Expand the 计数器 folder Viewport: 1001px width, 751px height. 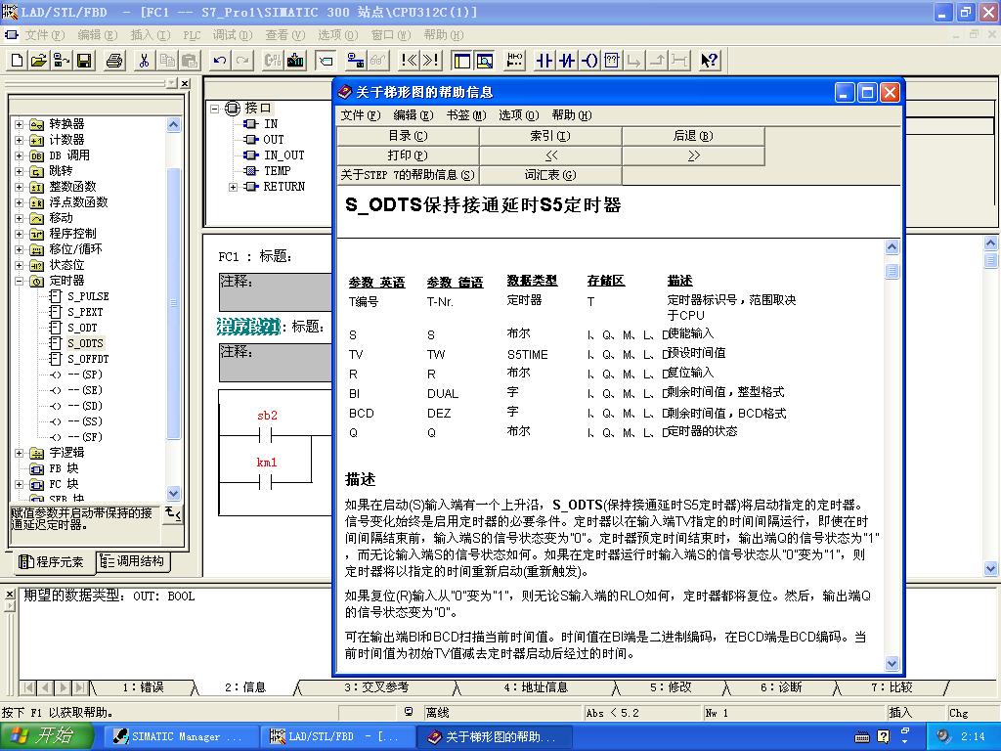coord(20,140)
